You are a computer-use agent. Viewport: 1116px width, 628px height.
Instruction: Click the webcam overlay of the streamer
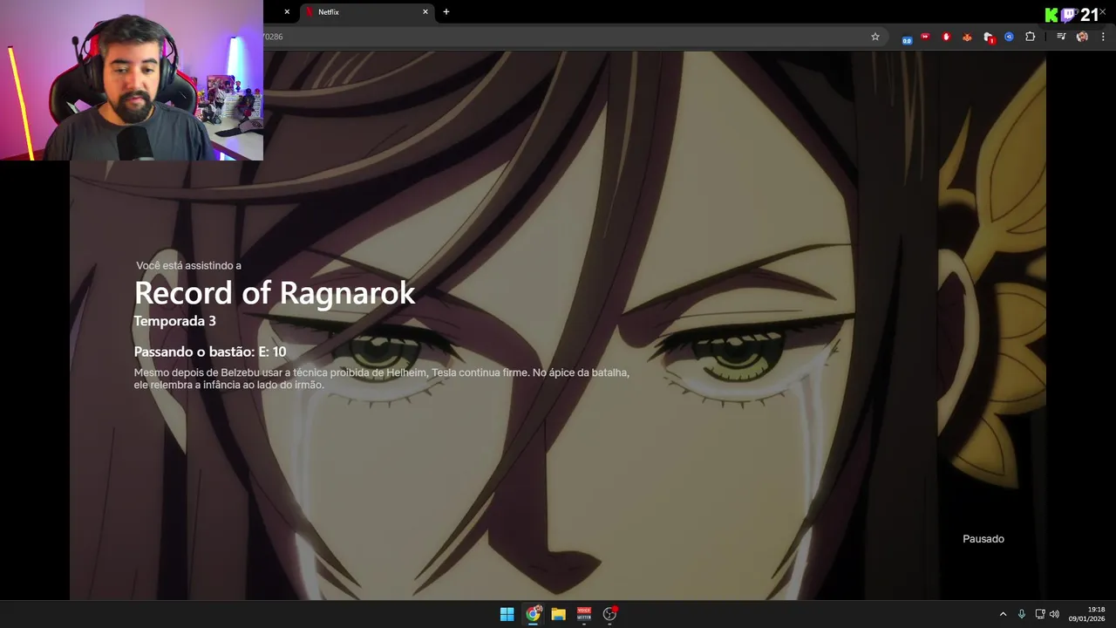(x=132, y=80)
